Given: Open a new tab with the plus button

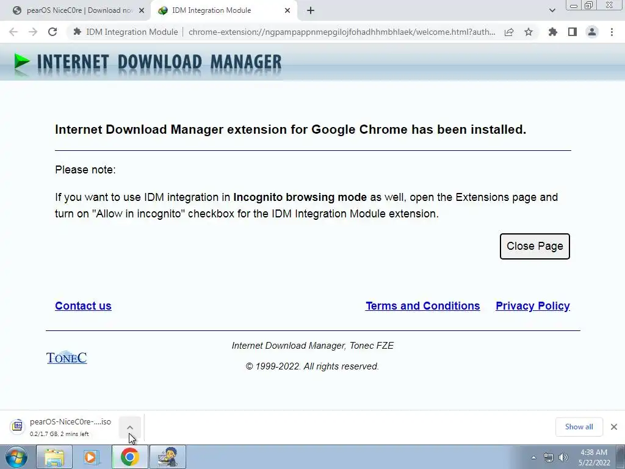Looking at the screenshot, I should coord(311,10).
